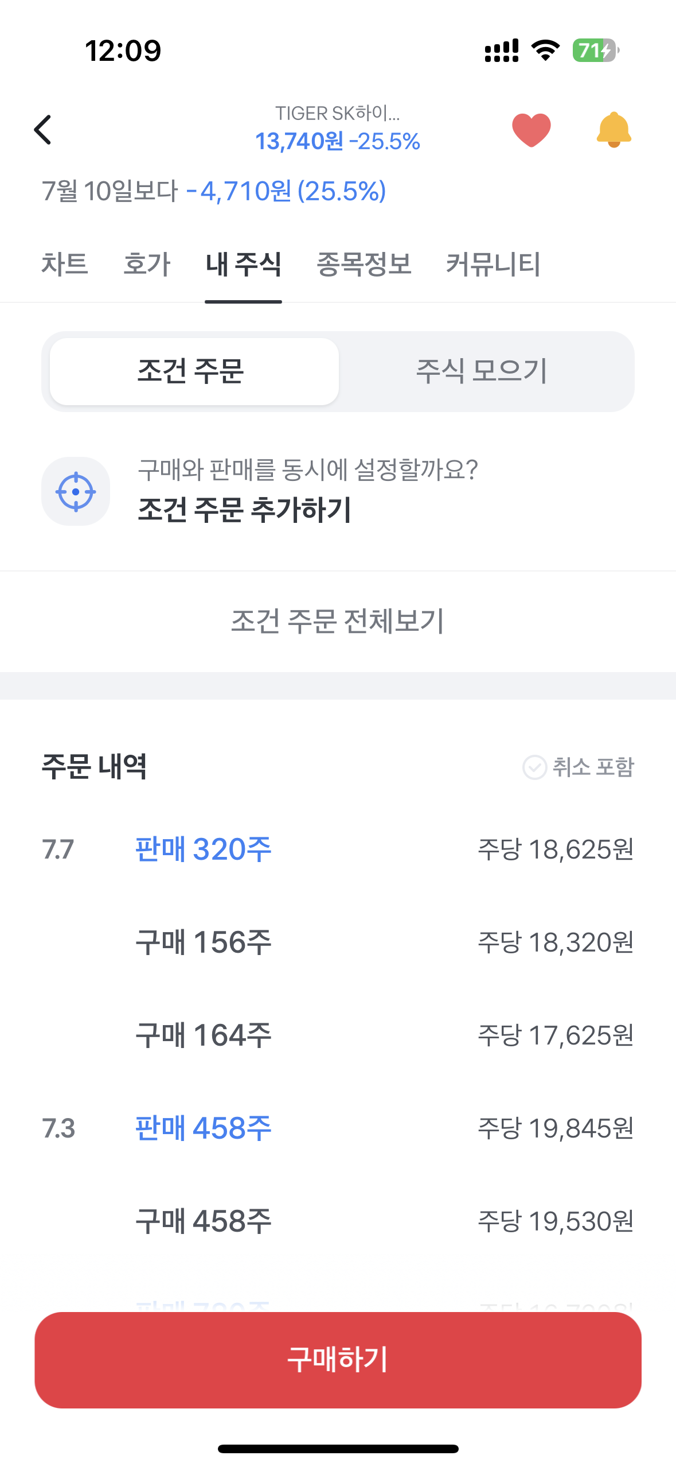Open the 판매 458주 order entry
The image size is (676, 1467).
coord(338,1128)
